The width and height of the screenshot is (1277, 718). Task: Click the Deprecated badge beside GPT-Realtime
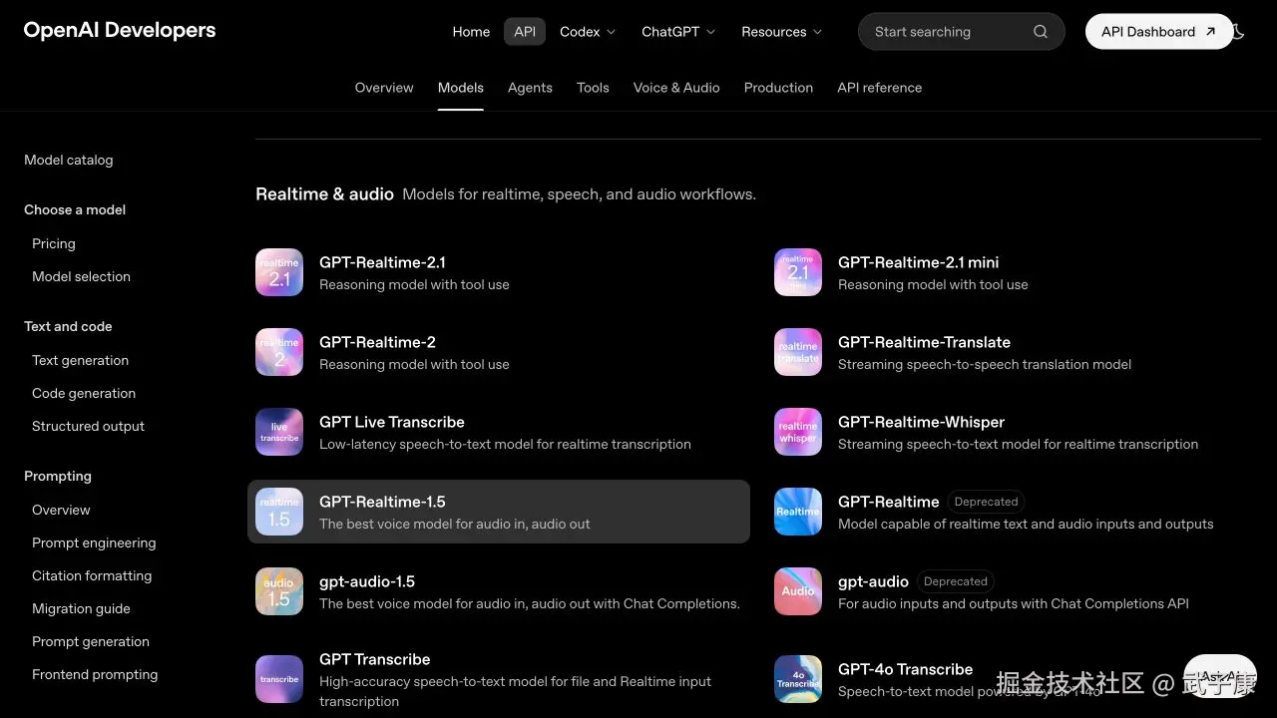(986, 502)
